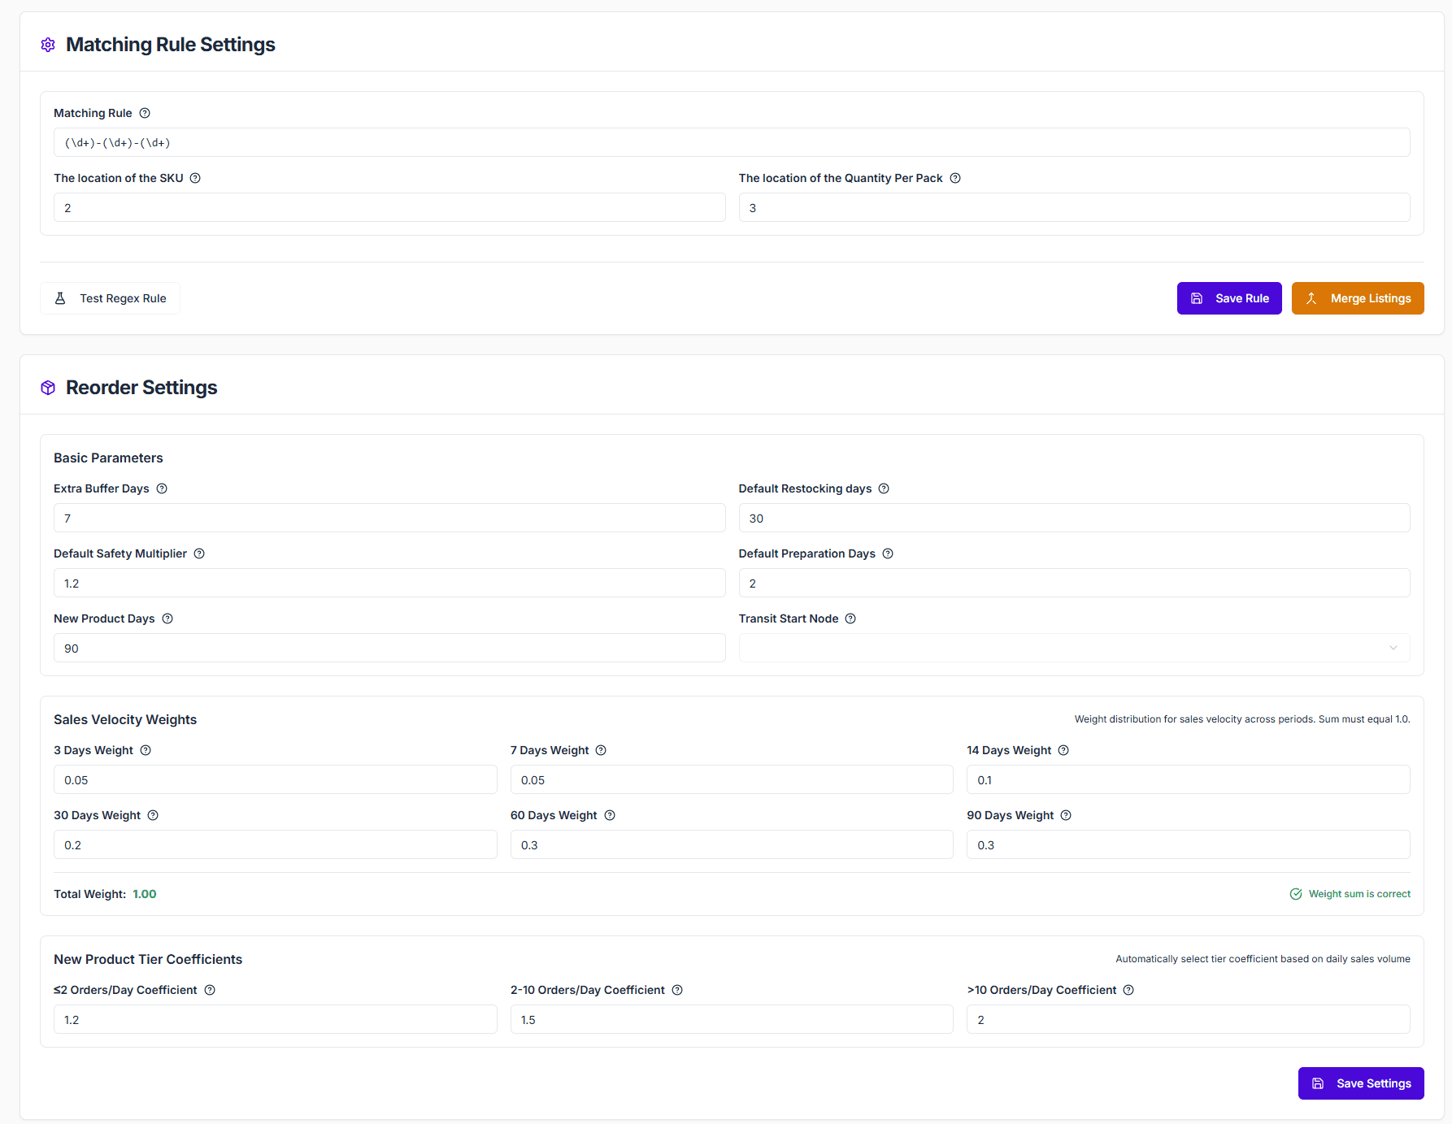Click the flask icon on Test Regex Rule
1452x1124 pixels.
point(61,298)
